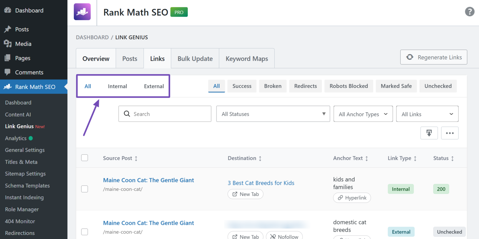Tick the select-all checkbox in table header

click(85, 158)
